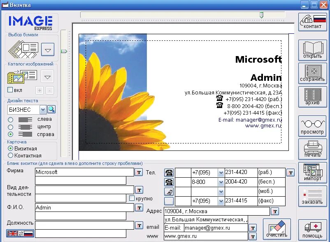
Task: Toggle the крупно checkbox
Action: pos(132,198)
